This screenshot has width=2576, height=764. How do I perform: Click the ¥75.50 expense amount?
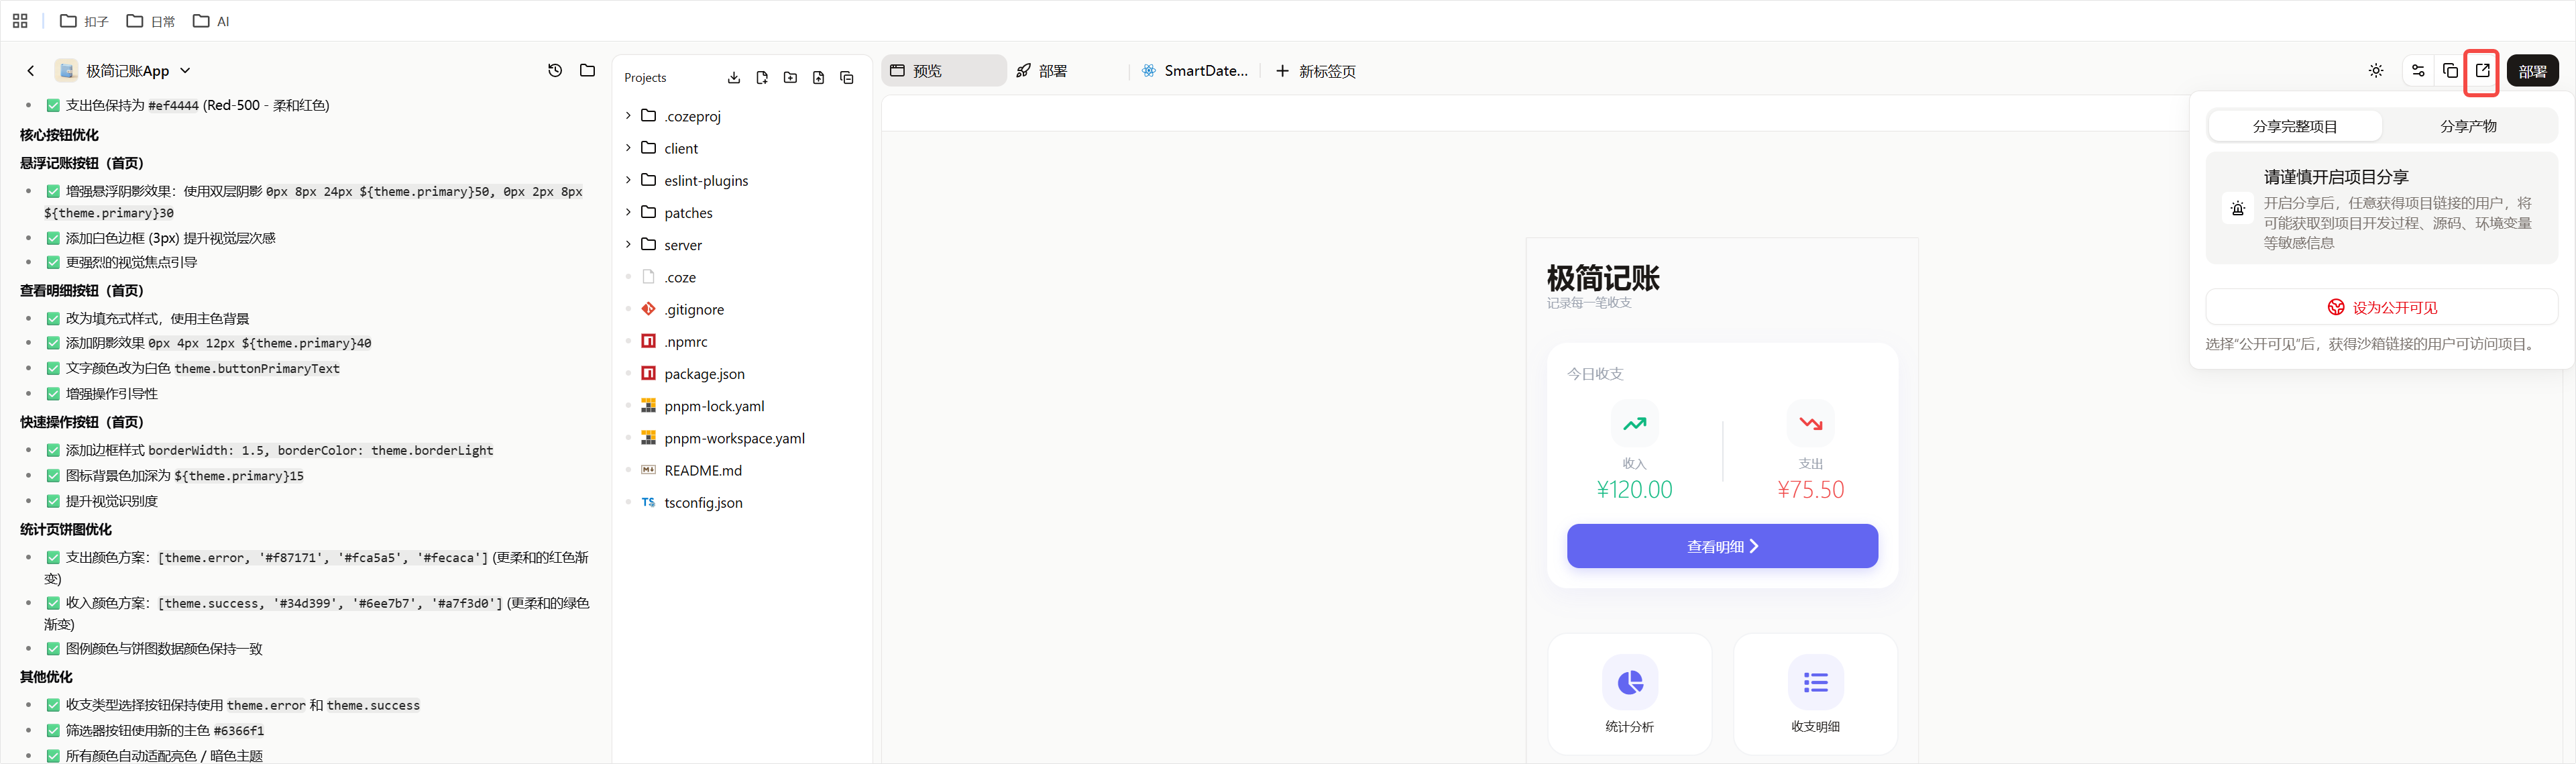click(x=1810, y=490)
